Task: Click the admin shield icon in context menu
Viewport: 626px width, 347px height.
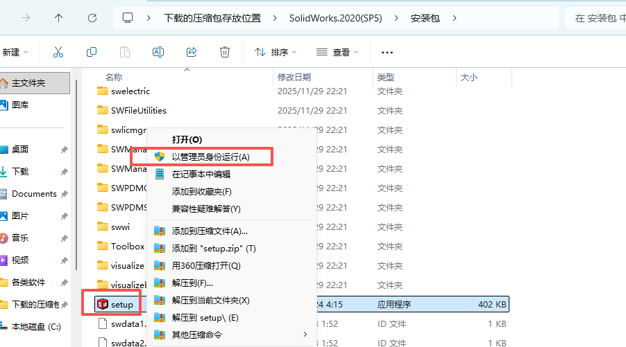Action: (x=160, y=157)
